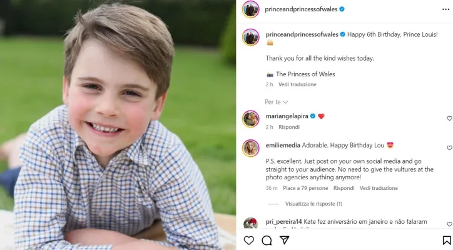453x250 pixels.
Task: Click the caption's princeandprincessofwales avatar
Action: tap(251, 37)
